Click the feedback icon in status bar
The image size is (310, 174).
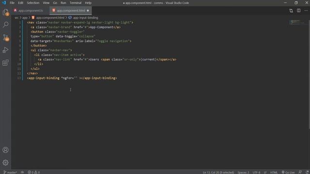coord(300,172)
